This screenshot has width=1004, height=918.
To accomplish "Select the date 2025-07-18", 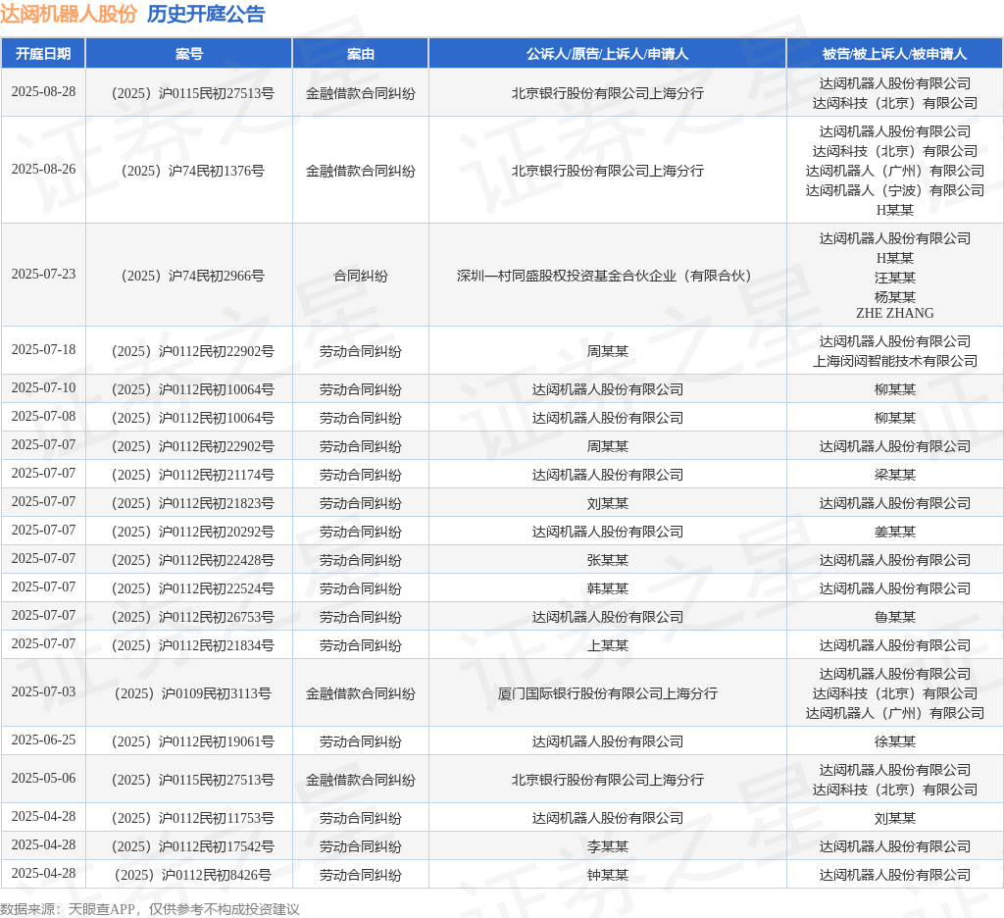I will tap(43, 350).
